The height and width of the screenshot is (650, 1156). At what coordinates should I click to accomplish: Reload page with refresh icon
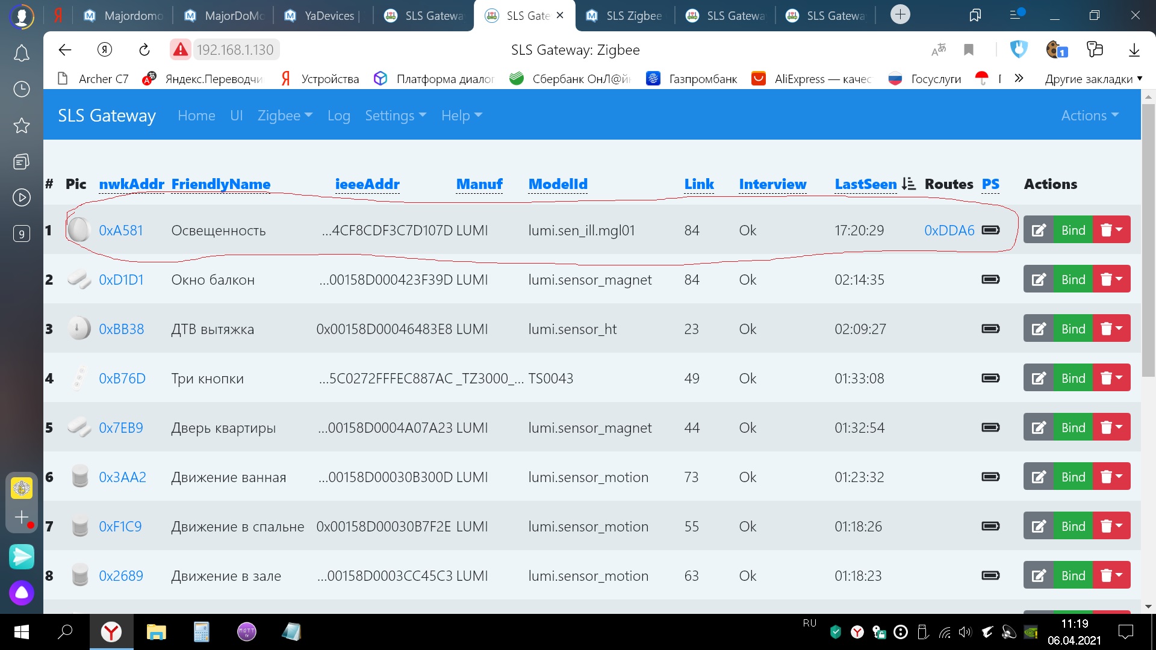[x=144, y=50]
